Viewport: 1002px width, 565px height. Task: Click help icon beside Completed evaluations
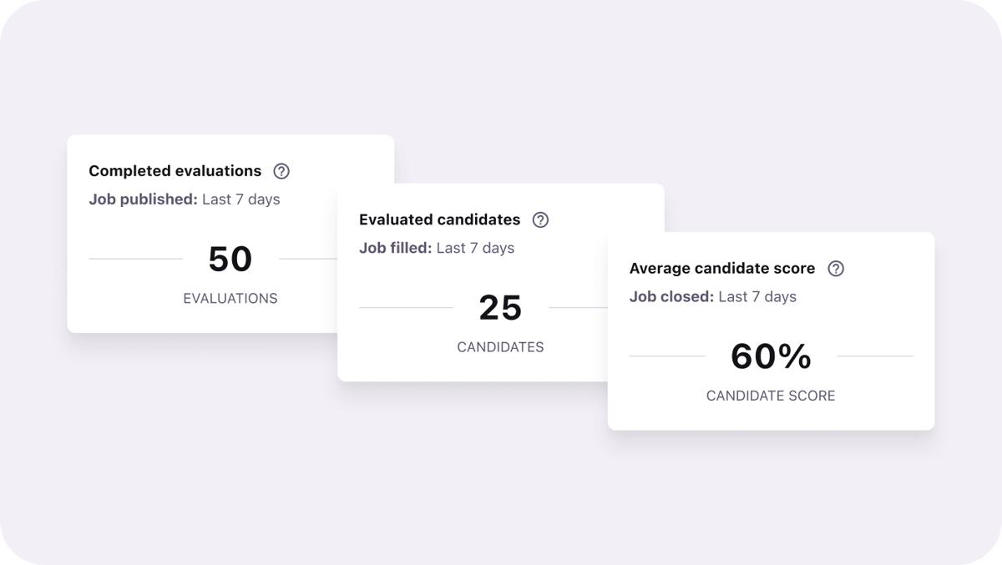coord(281,171)
